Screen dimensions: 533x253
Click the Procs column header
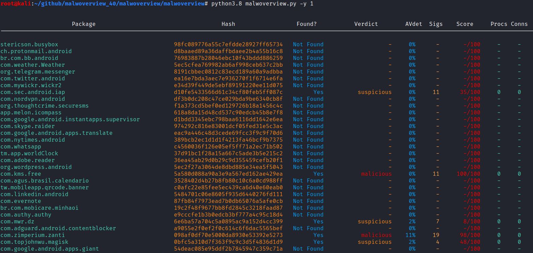point(499,24)
